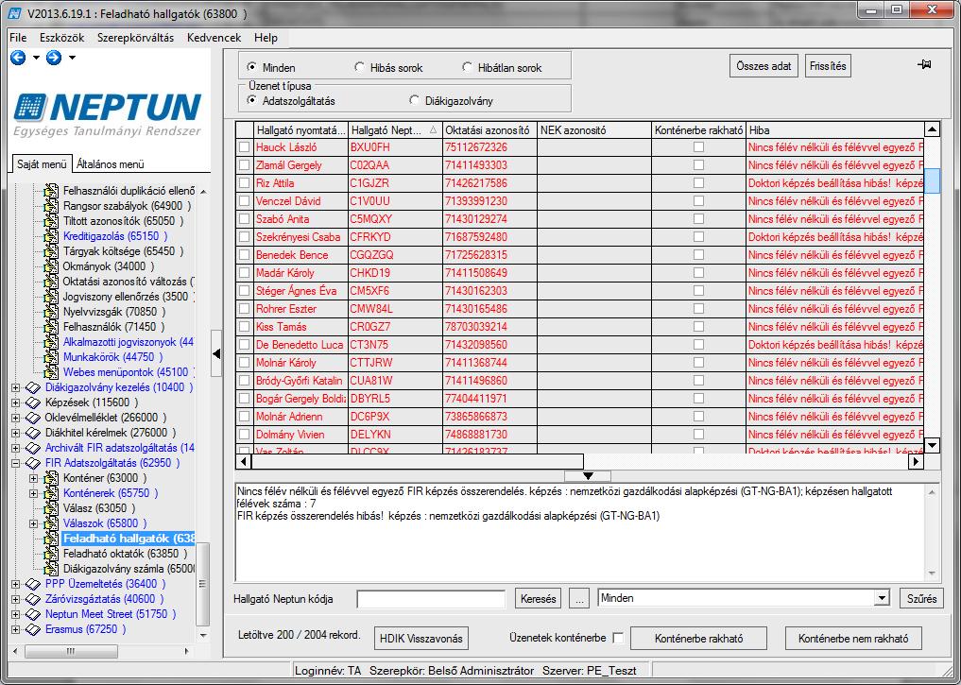Select the Hibás sorok radio button
The height and width of the screenshot is (685, 961).
coord(359,67)
